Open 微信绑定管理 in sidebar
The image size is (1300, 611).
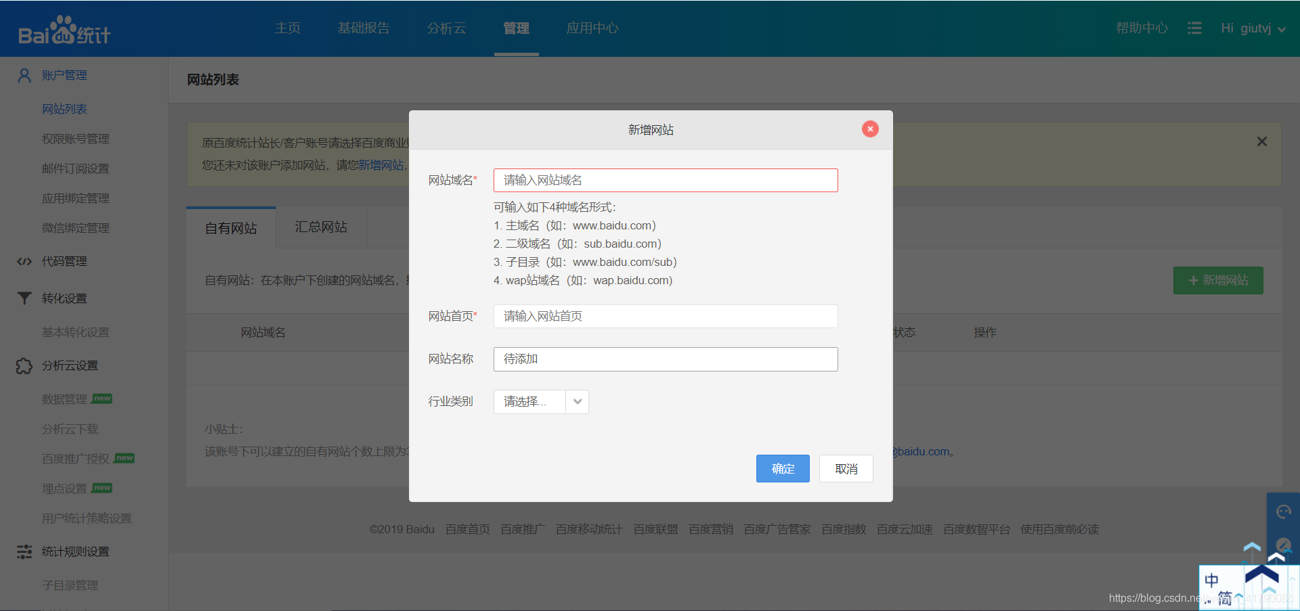[x=75, y=228]
